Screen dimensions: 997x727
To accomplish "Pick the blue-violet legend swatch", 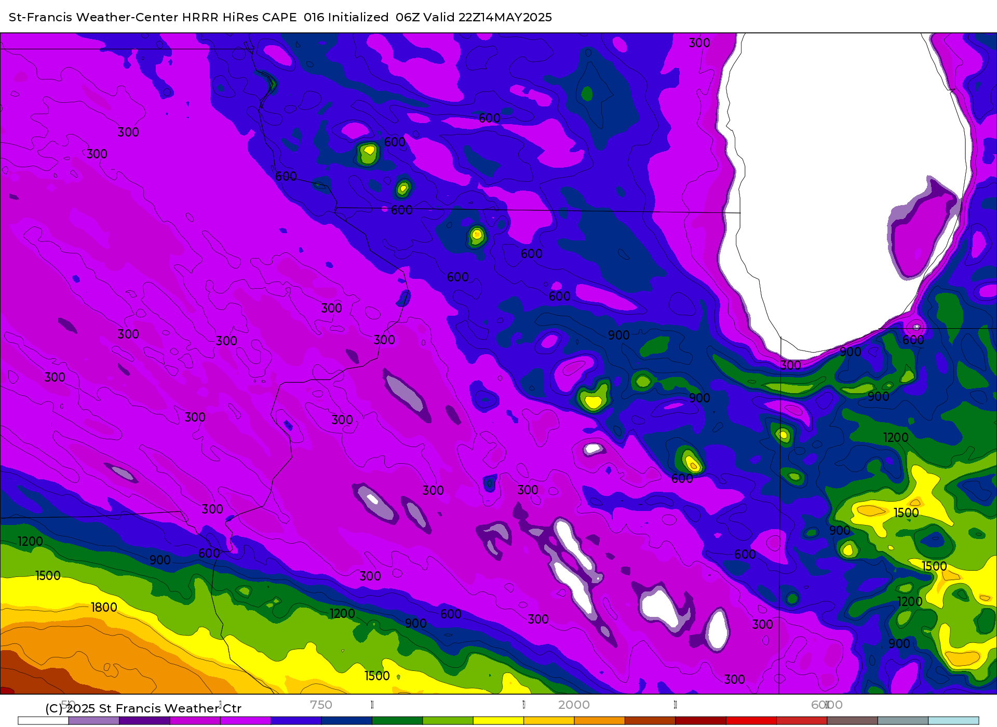I will 296,721.
